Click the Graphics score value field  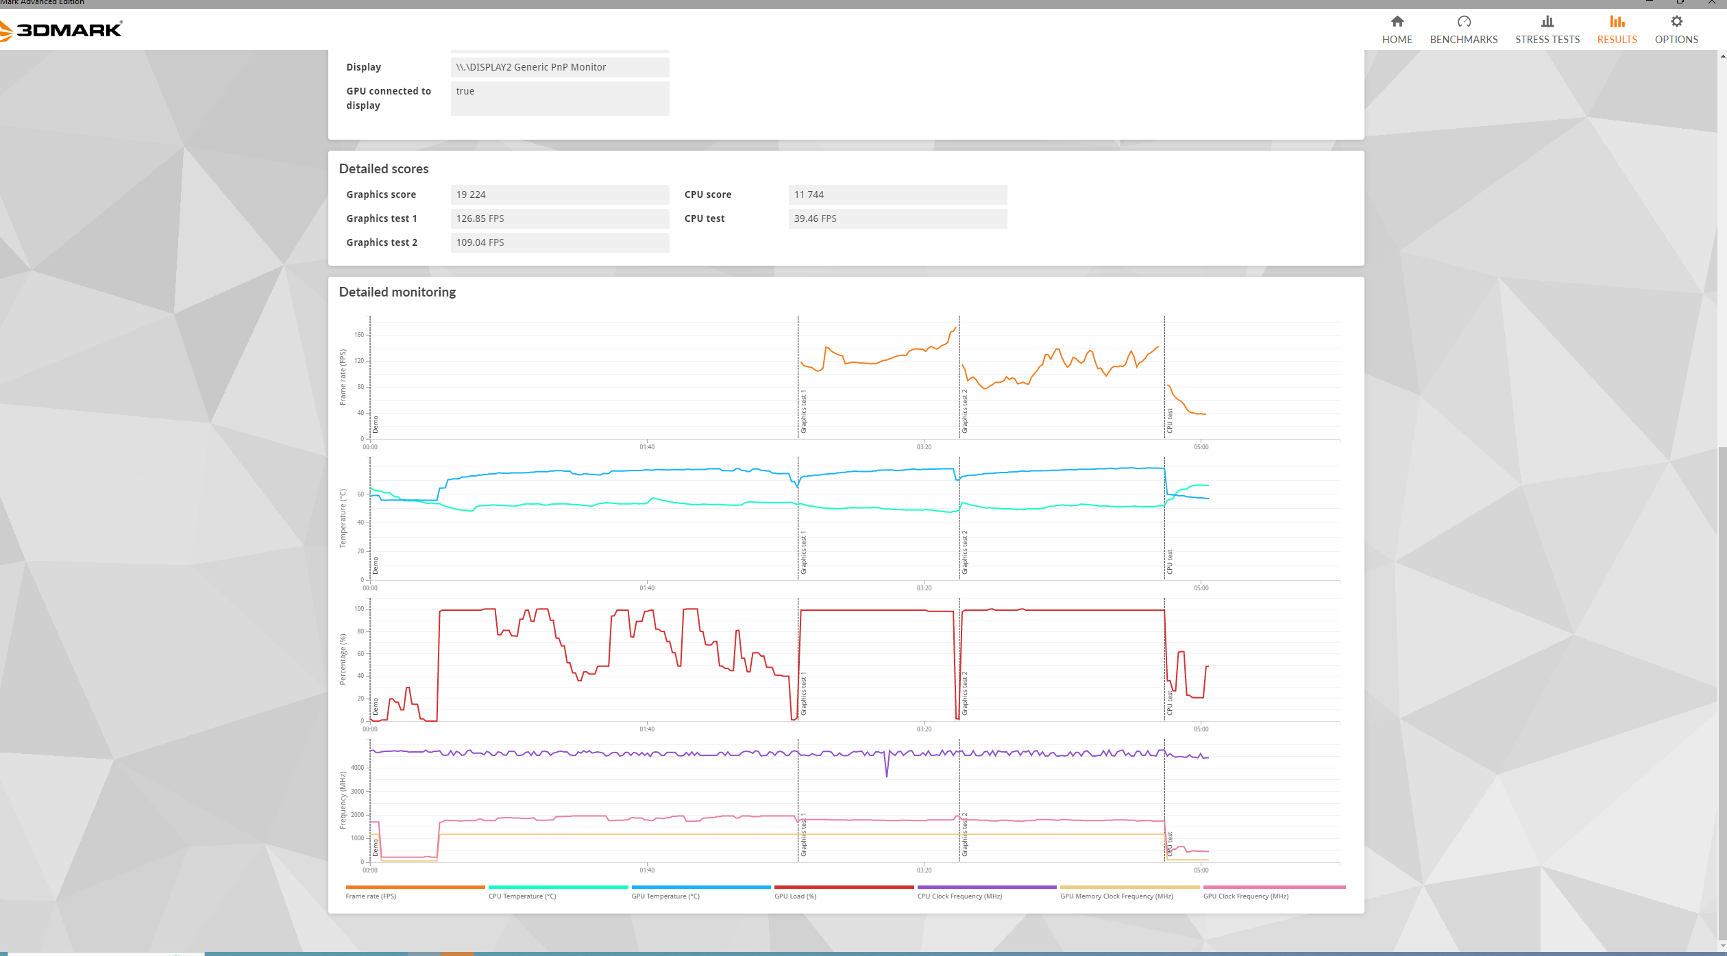(559, 194)
